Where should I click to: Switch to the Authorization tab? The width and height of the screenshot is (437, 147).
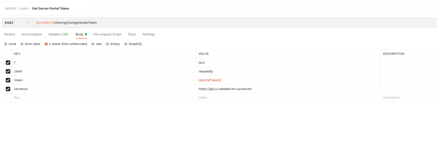32,34
